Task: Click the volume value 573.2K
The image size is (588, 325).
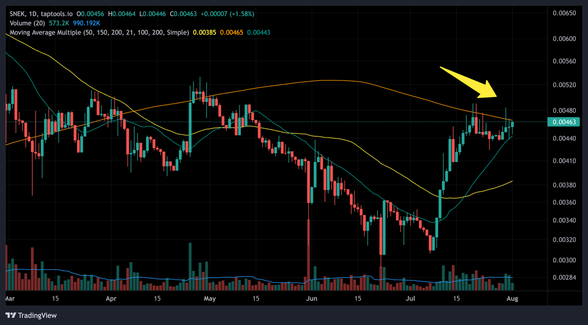Action: pos(60,23)
